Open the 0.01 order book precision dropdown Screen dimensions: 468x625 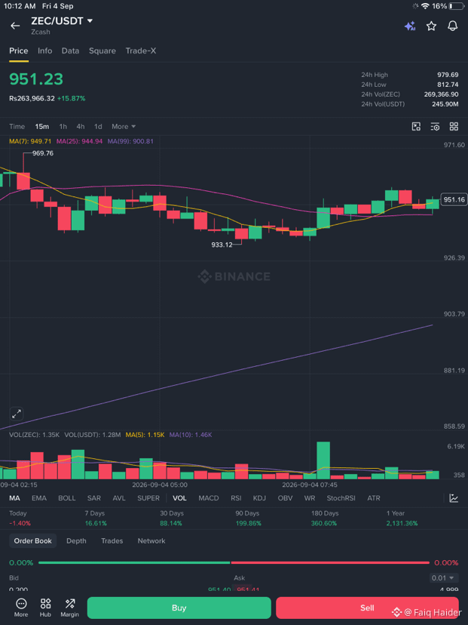pos(443,578)
